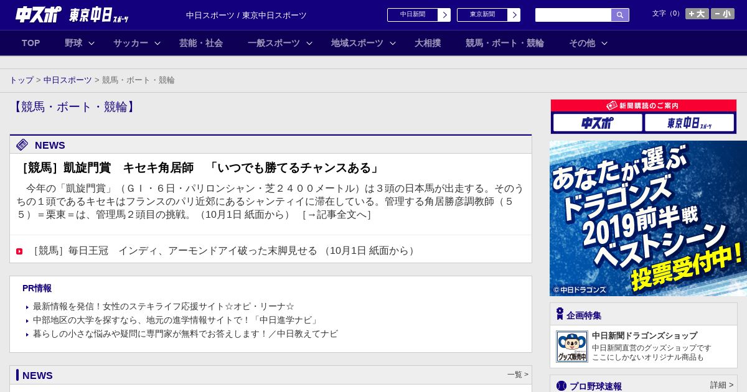Click PR情報 section heading
This screenshot has height=392, width=747.
coord(37,289)
